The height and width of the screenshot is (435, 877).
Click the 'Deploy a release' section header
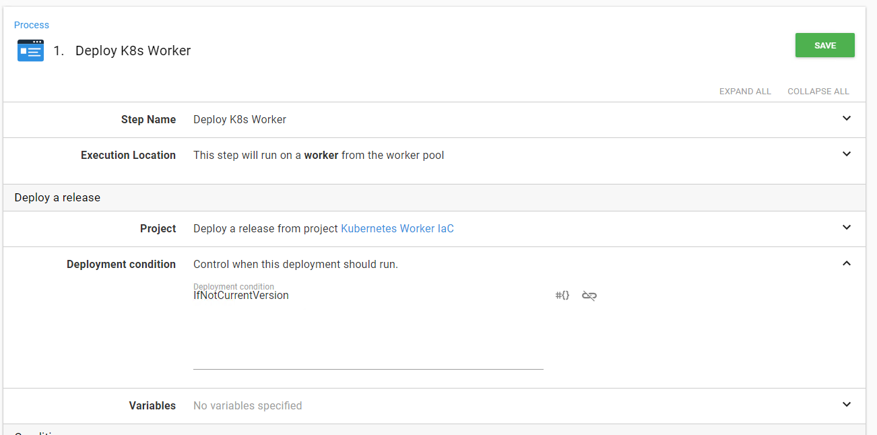(x=57, y=197)
